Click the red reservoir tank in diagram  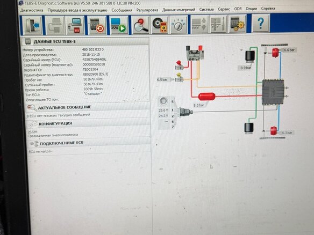(x=206, y=97)
